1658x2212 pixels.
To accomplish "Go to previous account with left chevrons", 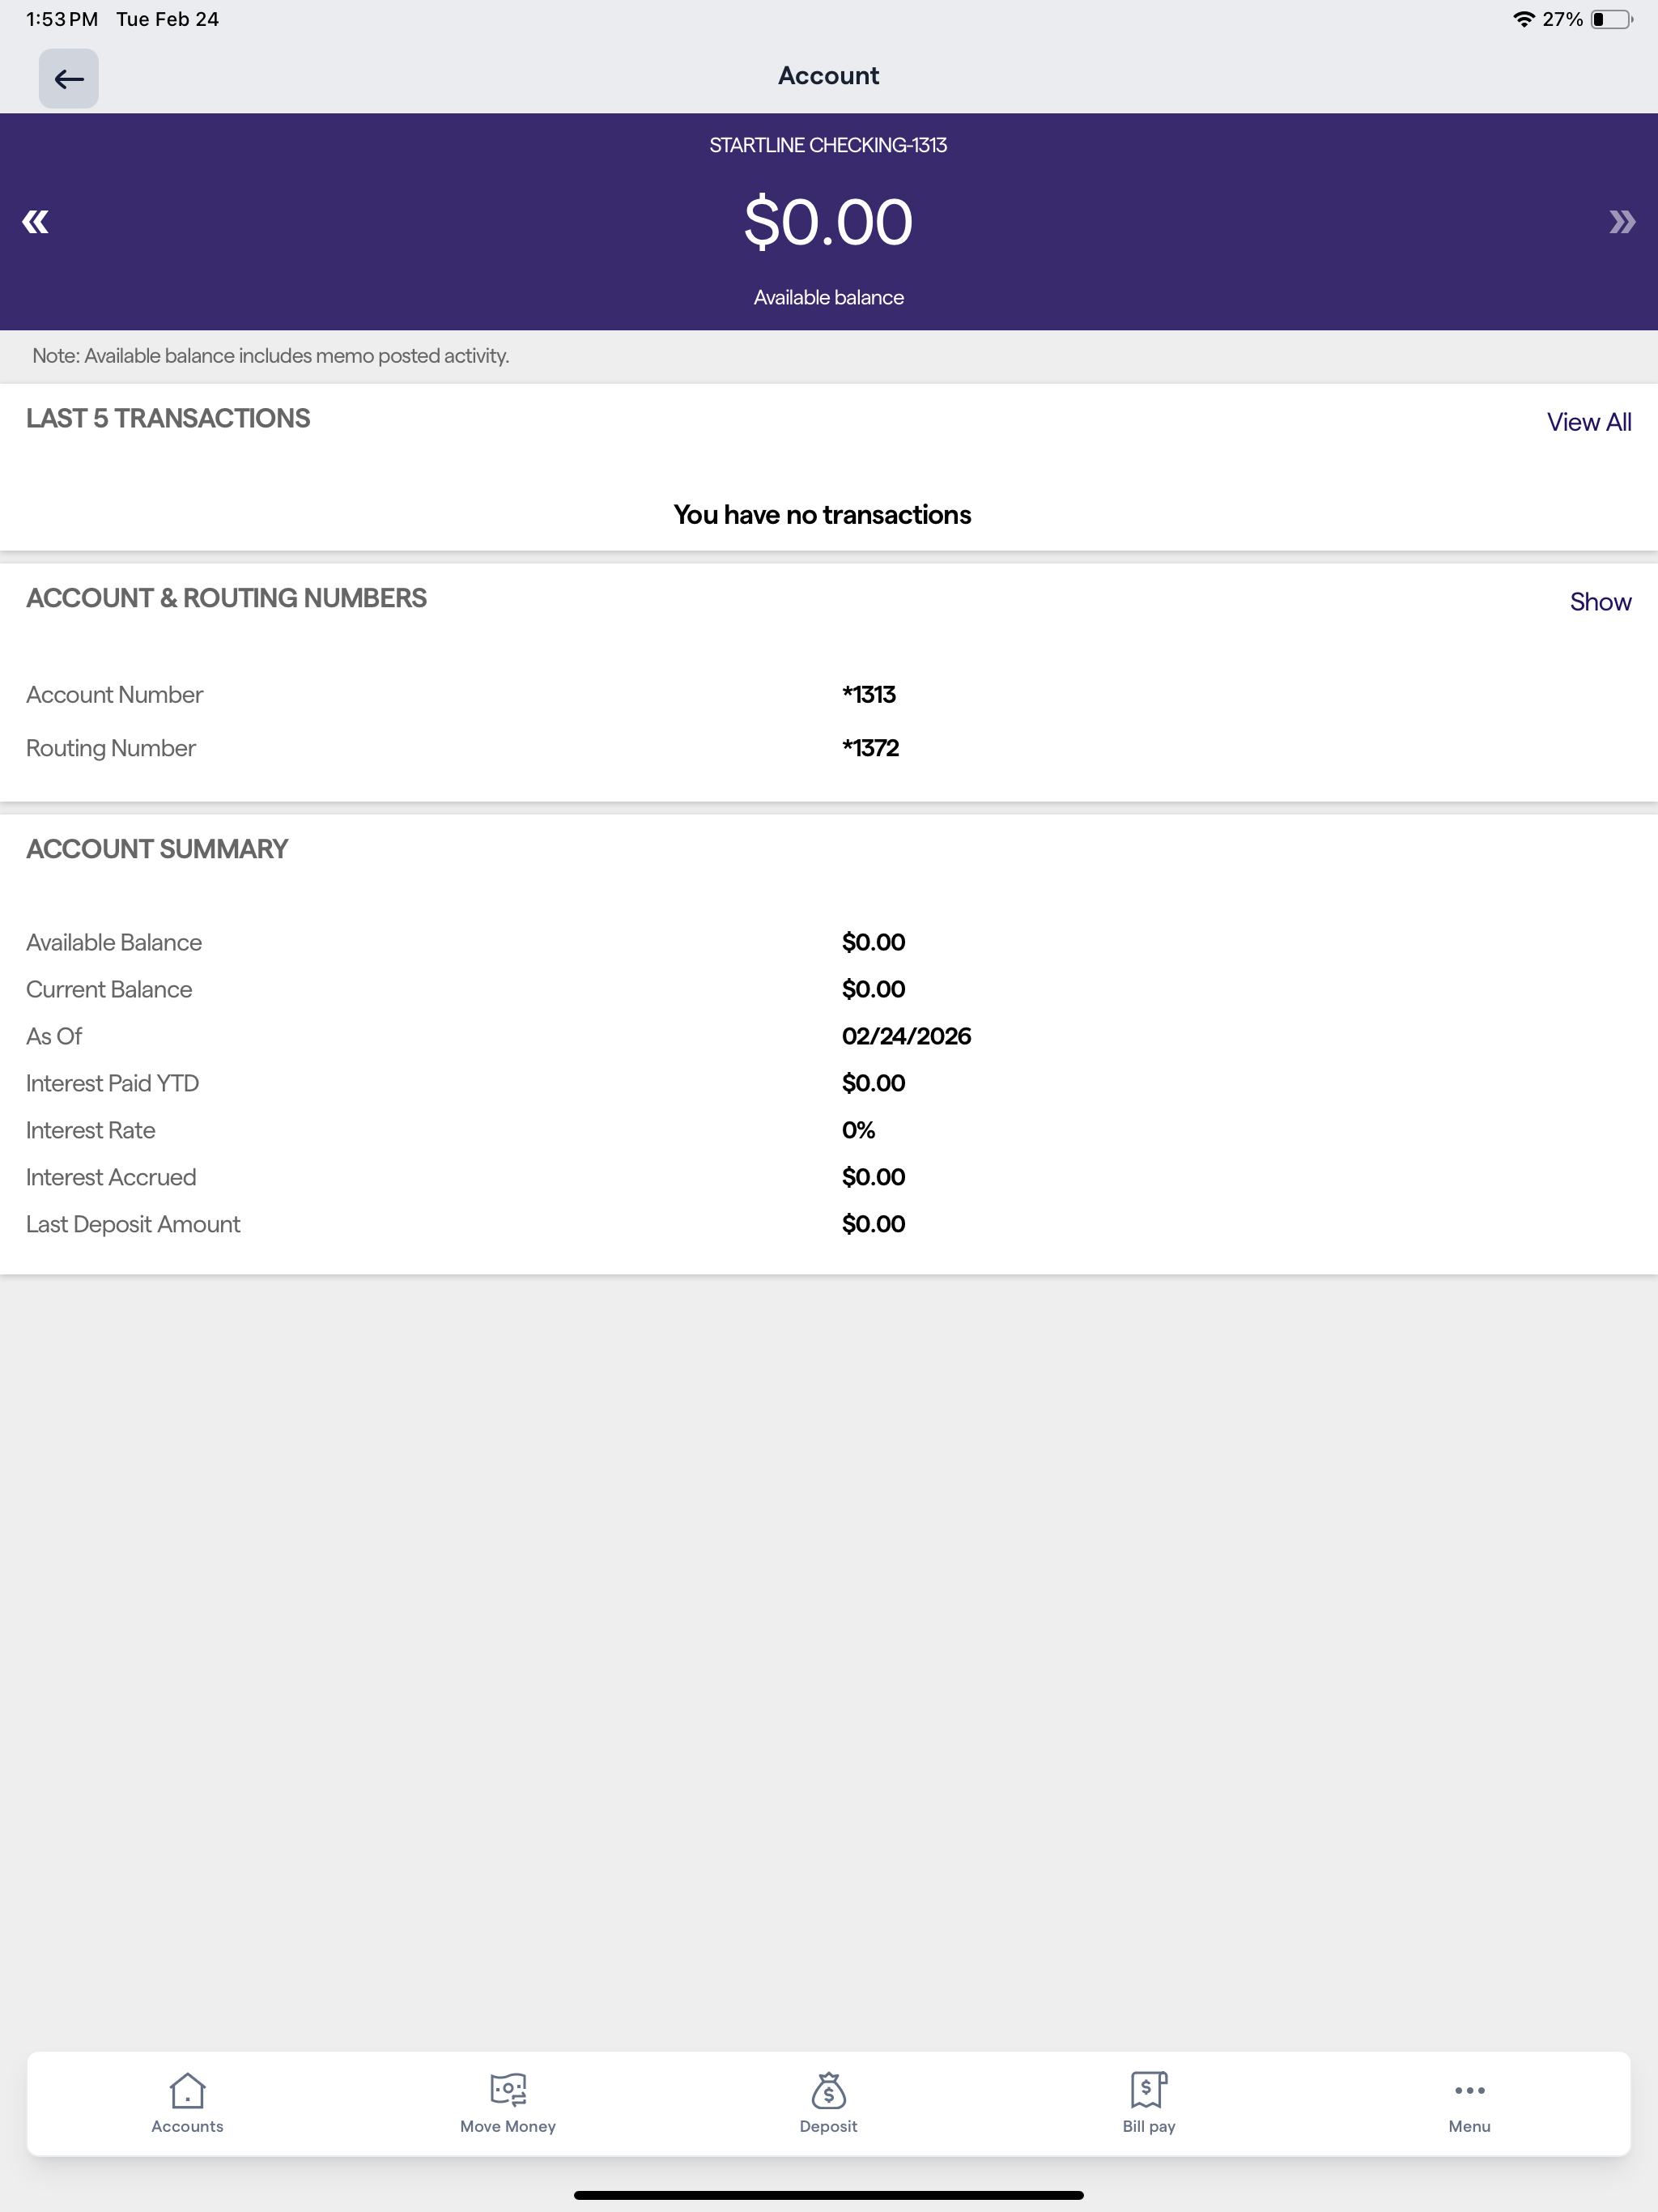I will [x=35, y=222].
